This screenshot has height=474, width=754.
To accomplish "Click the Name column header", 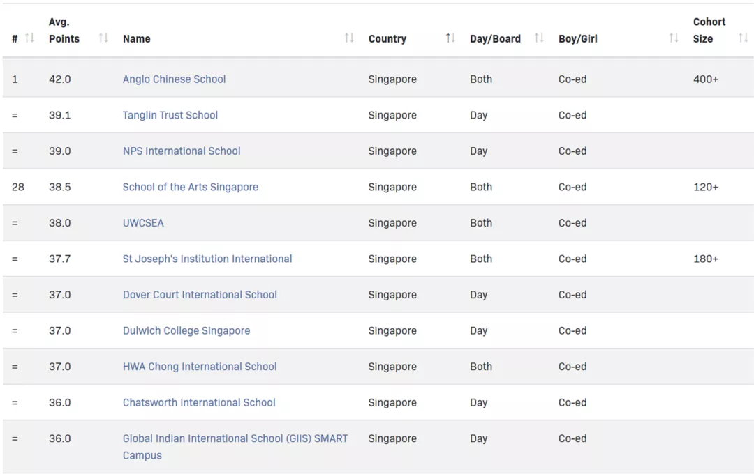I will tap(137, 39).
